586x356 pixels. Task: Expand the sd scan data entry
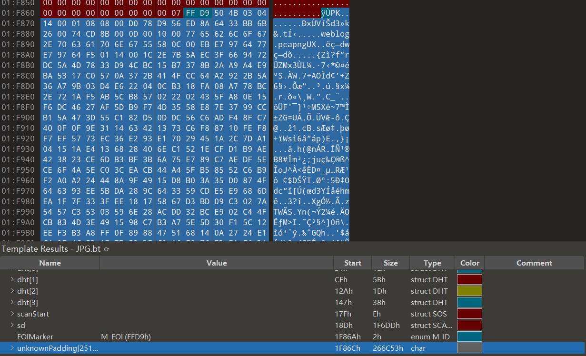coord(12,326)
